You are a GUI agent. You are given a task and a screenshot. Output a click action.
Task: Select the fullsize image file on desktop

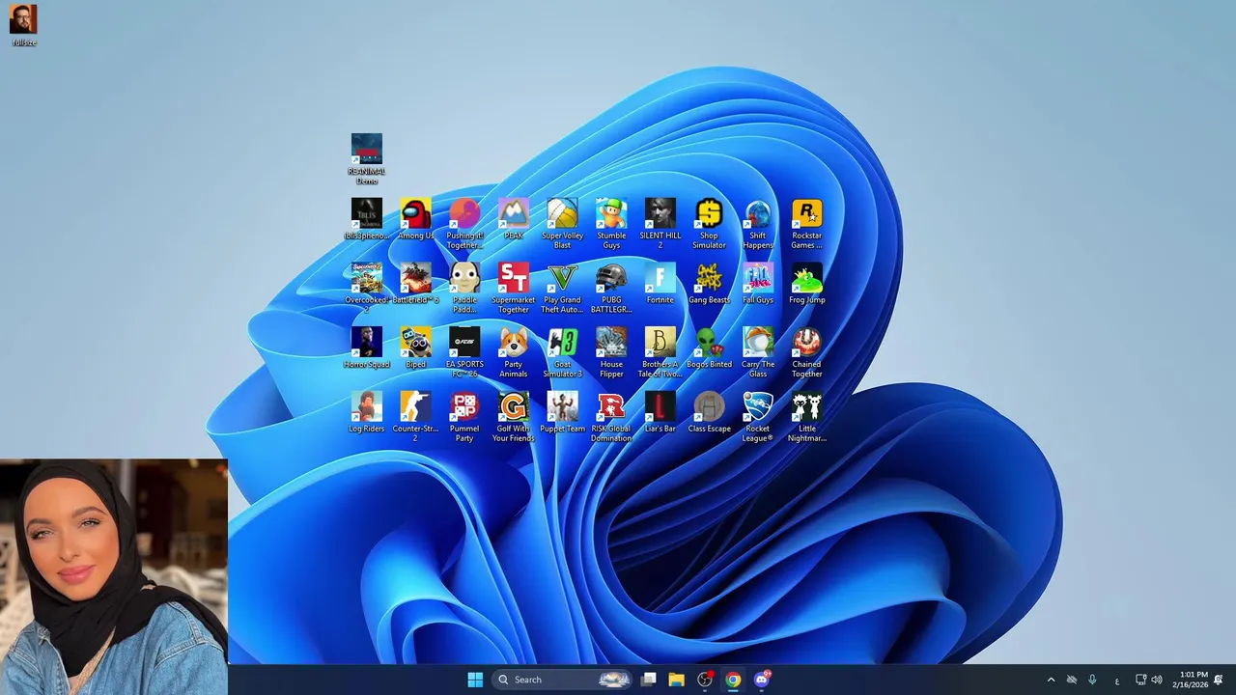24,25
